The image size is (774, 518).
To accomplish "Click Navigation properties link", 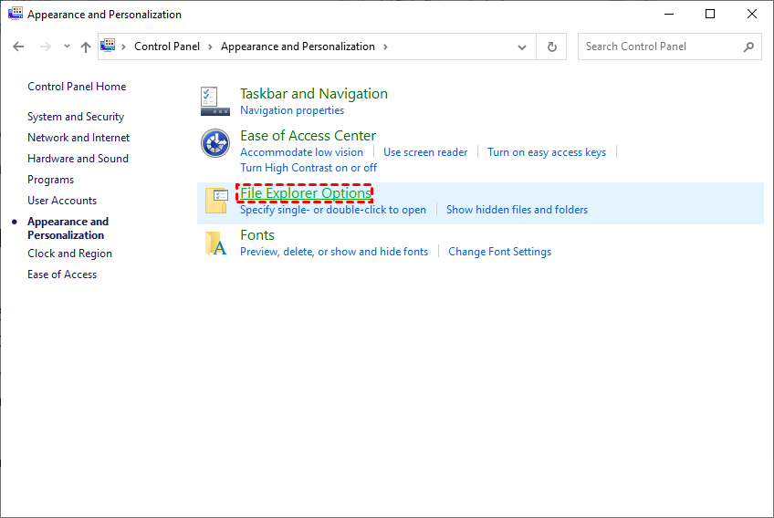I will 292,110.
